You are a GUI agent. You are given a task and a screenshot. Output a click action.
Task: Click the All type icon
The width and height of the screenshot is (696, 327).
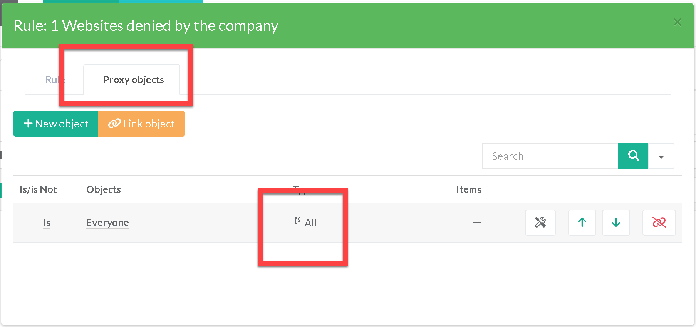pos(297,221)
